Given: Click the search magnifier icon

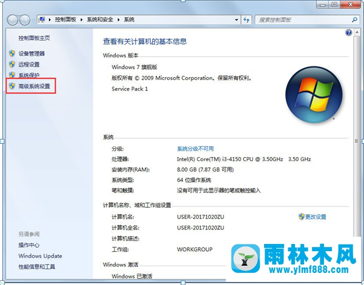Looking at the screenshot, I should 354,20.
